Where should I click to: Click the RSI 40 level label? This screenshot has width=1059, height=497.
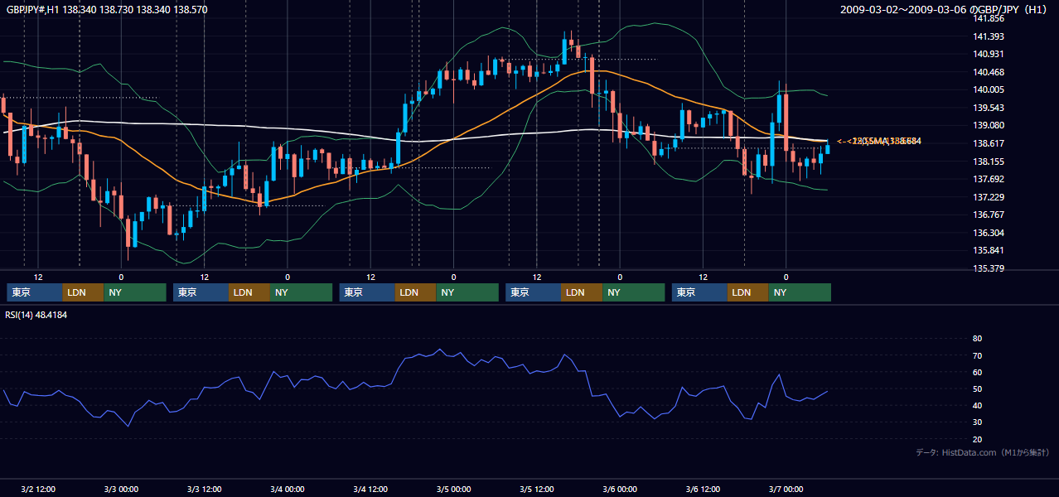coord(977,405)
